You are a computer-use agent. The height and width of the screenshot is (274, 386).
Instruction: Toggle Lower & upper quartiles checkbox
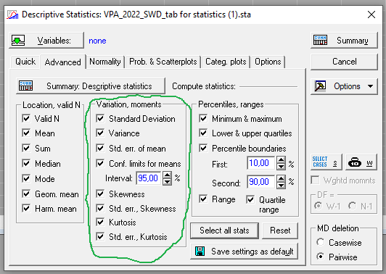(x=203, y=133)
